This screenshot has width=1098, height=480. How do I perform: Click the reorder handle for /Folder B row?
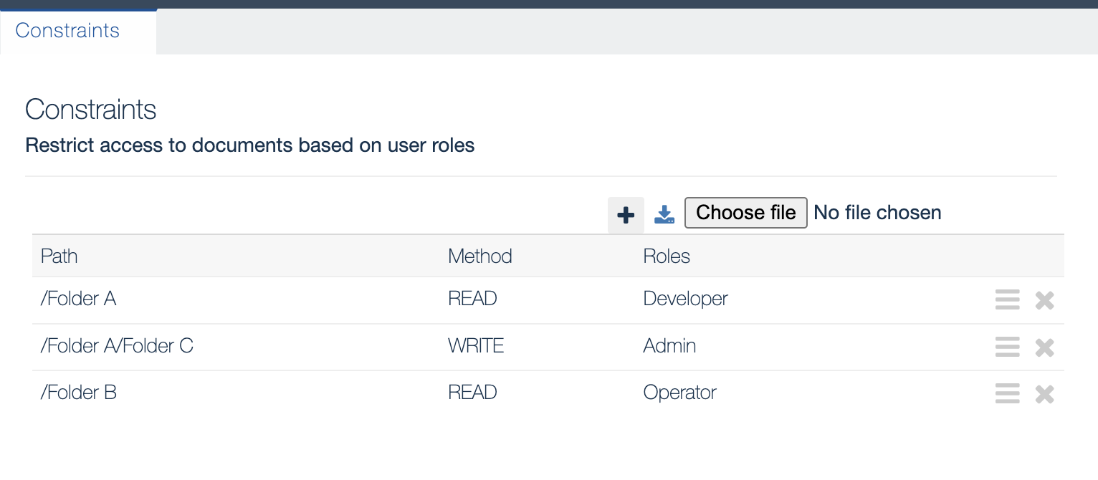pyautogui.click(x=1007, y=393)
